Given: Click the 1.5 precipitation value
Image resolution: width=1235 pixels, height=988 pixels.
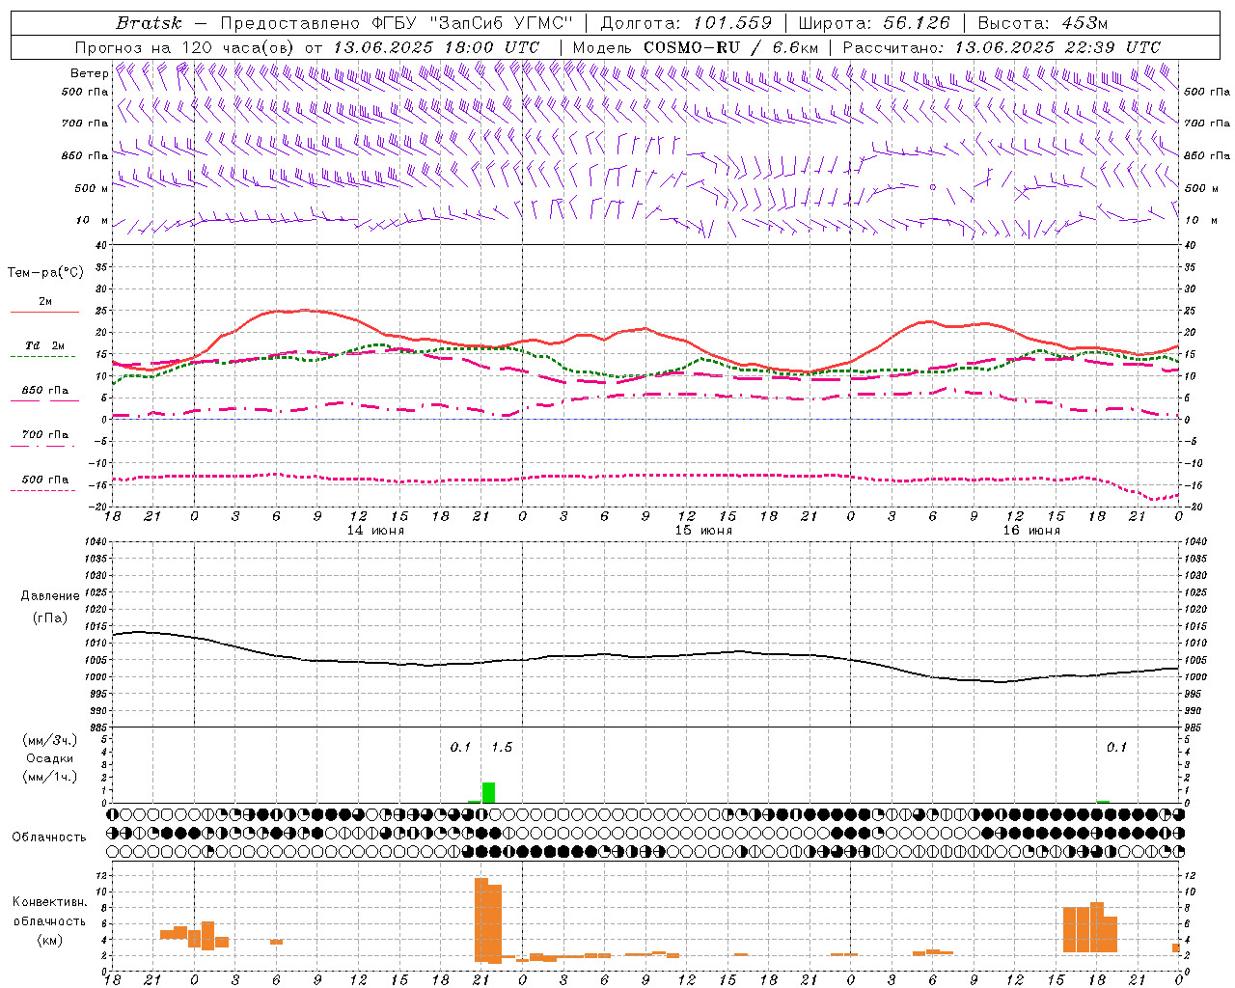Looking at the screenshot, I should pyautogui.click(x=502, y=747).
